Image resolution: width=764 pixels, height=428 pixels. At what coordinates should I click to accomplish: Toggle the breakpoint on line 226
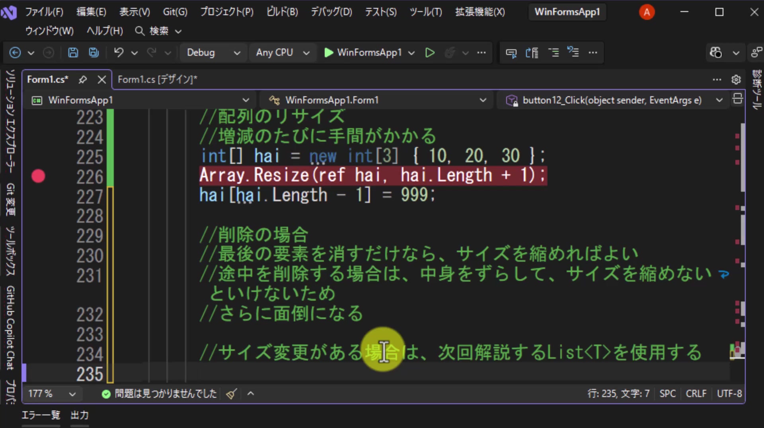[38, 176]
